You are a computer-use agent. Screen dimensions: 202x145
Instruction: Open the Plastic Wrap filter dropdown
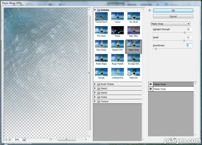click(170, 23)
